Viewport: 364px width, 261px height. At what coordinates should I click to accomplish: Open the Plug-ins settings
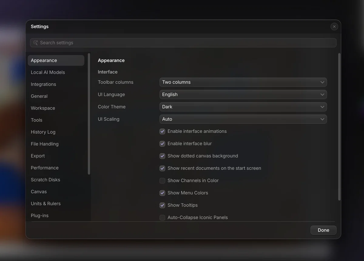[56, 216]
